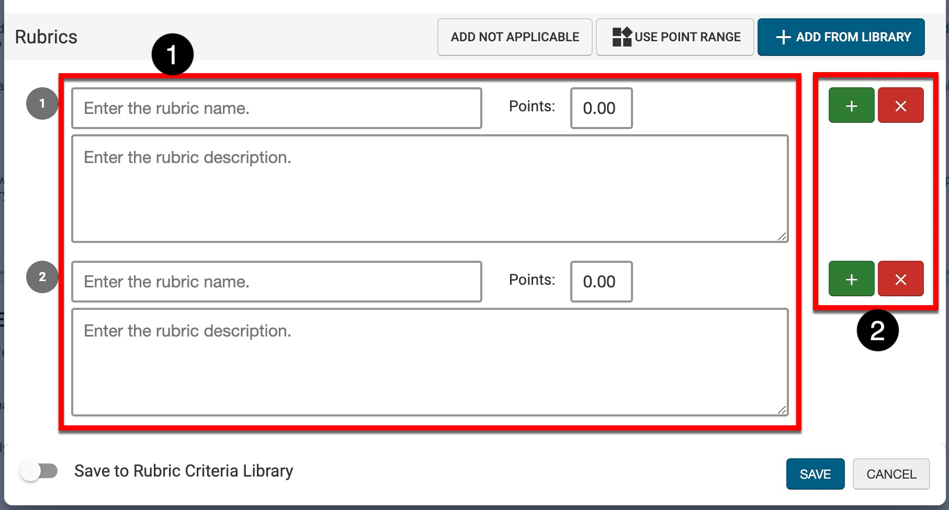Click into the first rubric description box

point(429,189)
